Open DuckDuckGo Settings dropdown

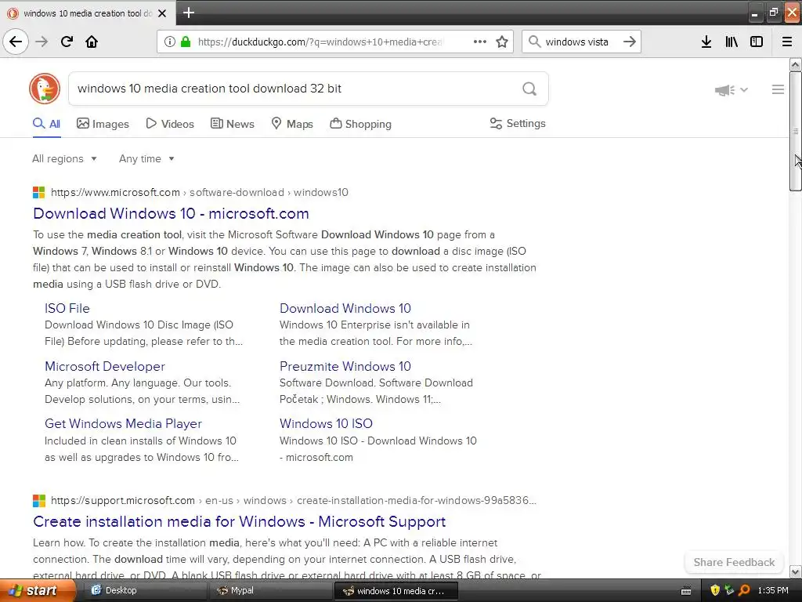[518, 123]
